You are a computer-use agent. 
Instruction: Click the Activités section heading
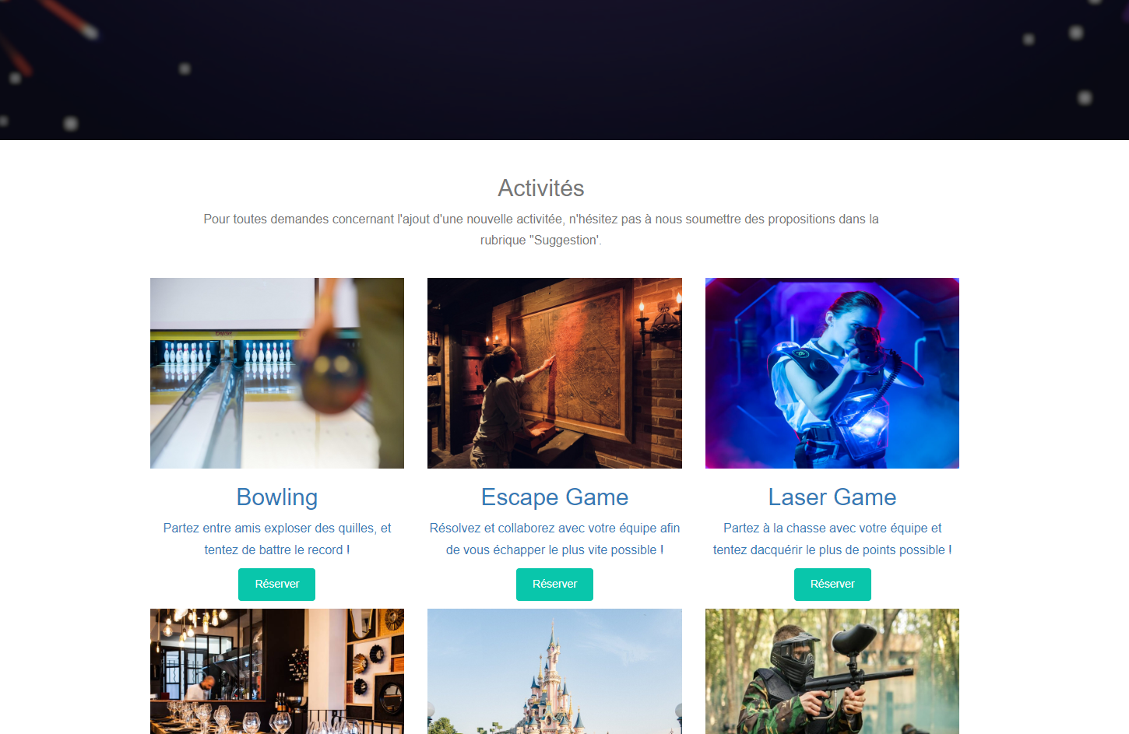pyautogui.click(x=541, y=188)
